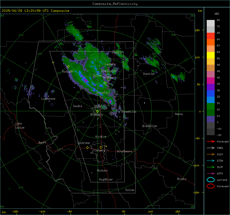
Task: Click the Calgary label
Action: (x=100, y=150)
